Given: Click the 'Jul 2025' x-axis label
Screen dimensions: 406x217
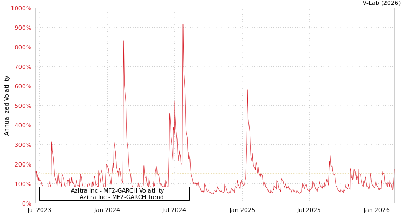Looking at the screenshot, I should (x=309, y=210).
